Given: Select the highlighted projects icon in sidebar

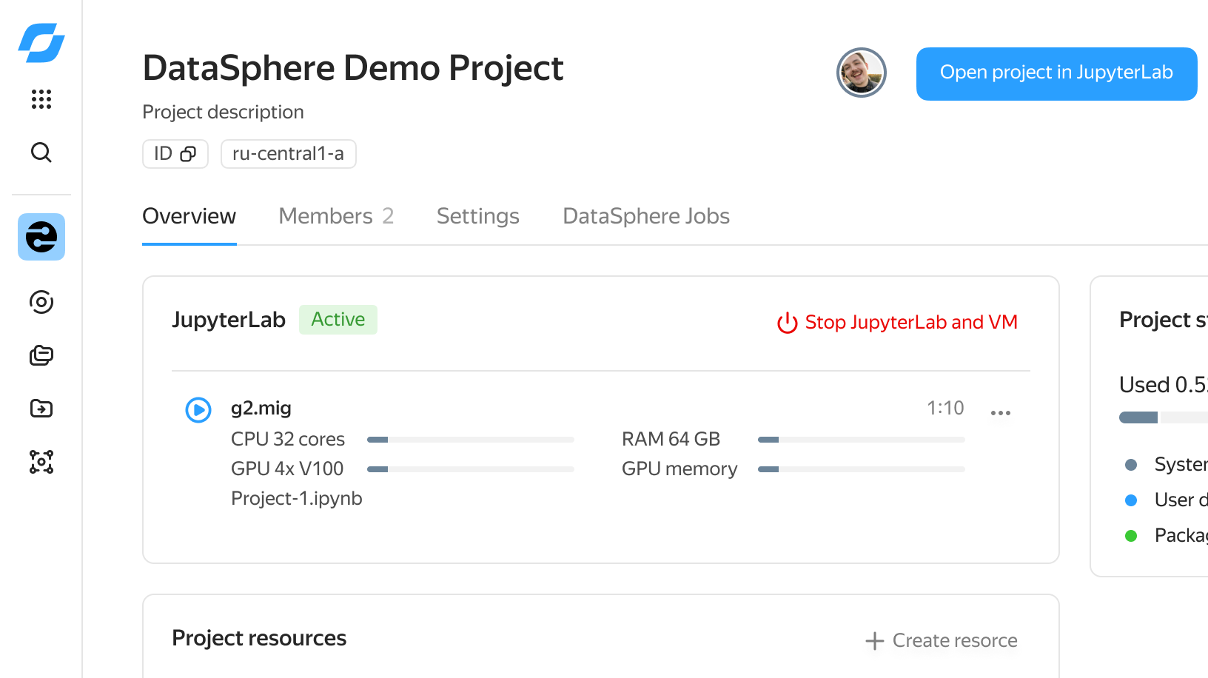Looking at the screenshot, I should (x=41, y=237).
